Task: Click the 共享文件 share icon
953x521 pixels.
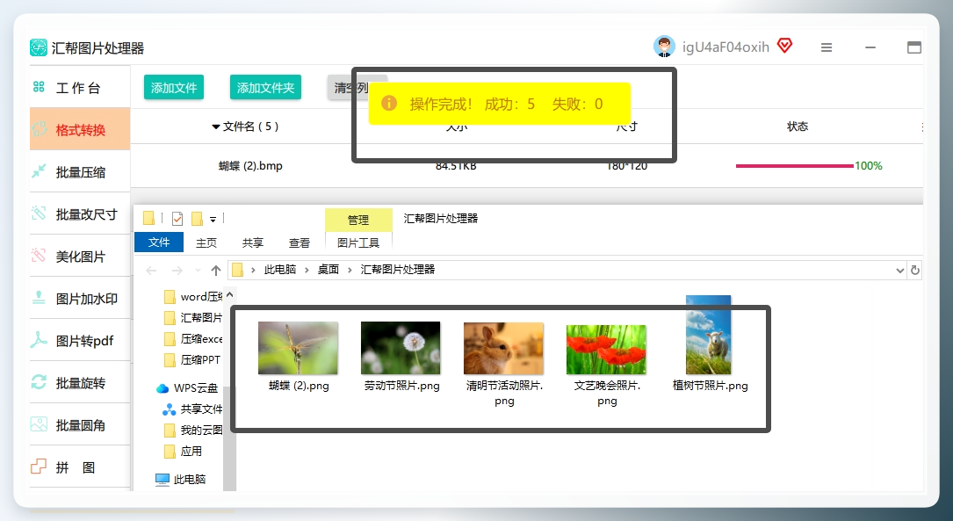Action: 169,409
